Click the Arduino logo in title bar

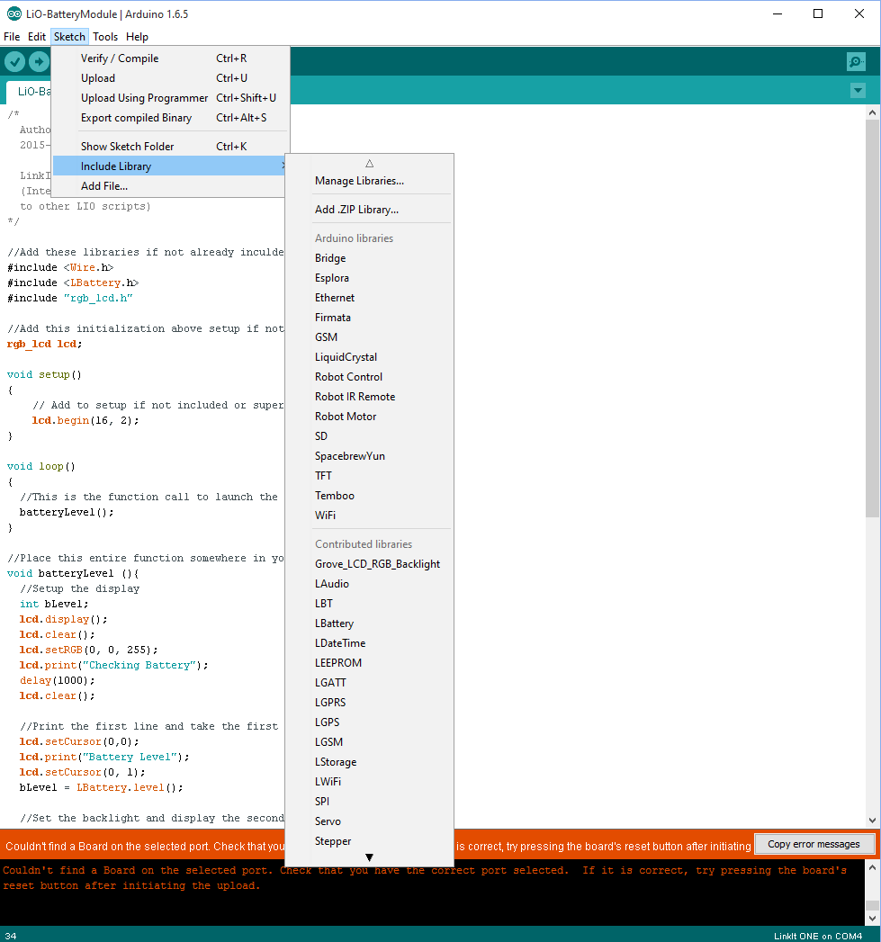(x=13, y=13)
